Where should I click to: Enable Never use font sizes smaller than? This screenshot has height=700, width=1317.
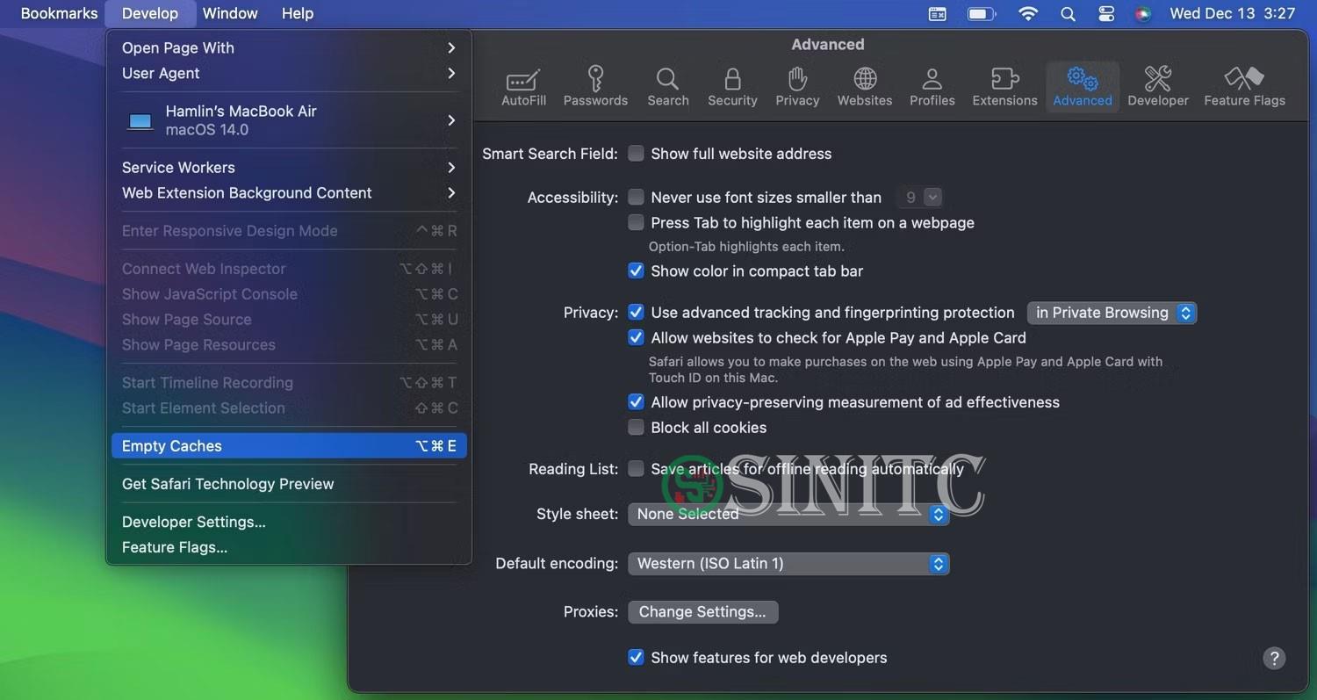(x=636, y=197)
